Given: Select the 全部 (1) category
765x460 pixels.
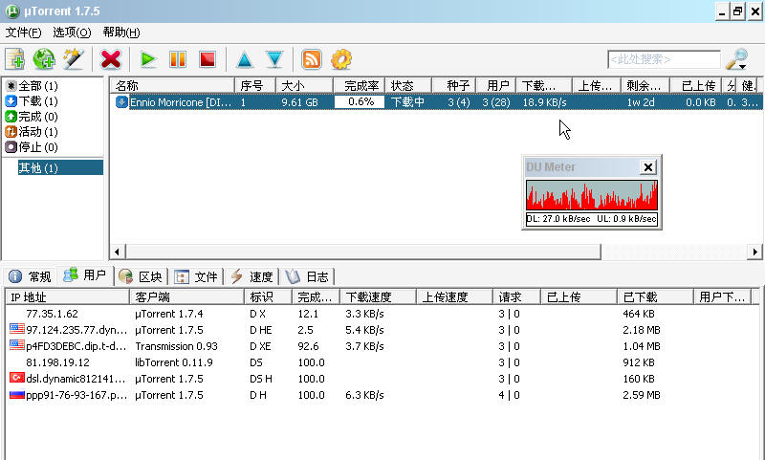Looking at the screenshot, I should (x=32, y=86).
